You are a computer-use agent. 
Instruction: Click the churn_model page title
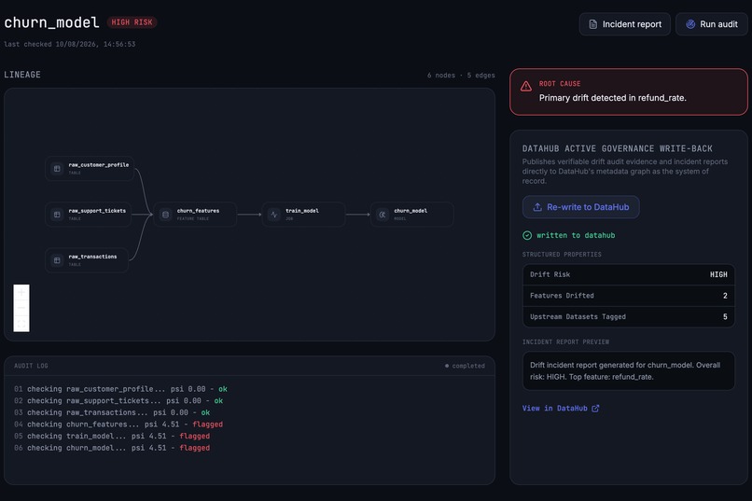51,22
